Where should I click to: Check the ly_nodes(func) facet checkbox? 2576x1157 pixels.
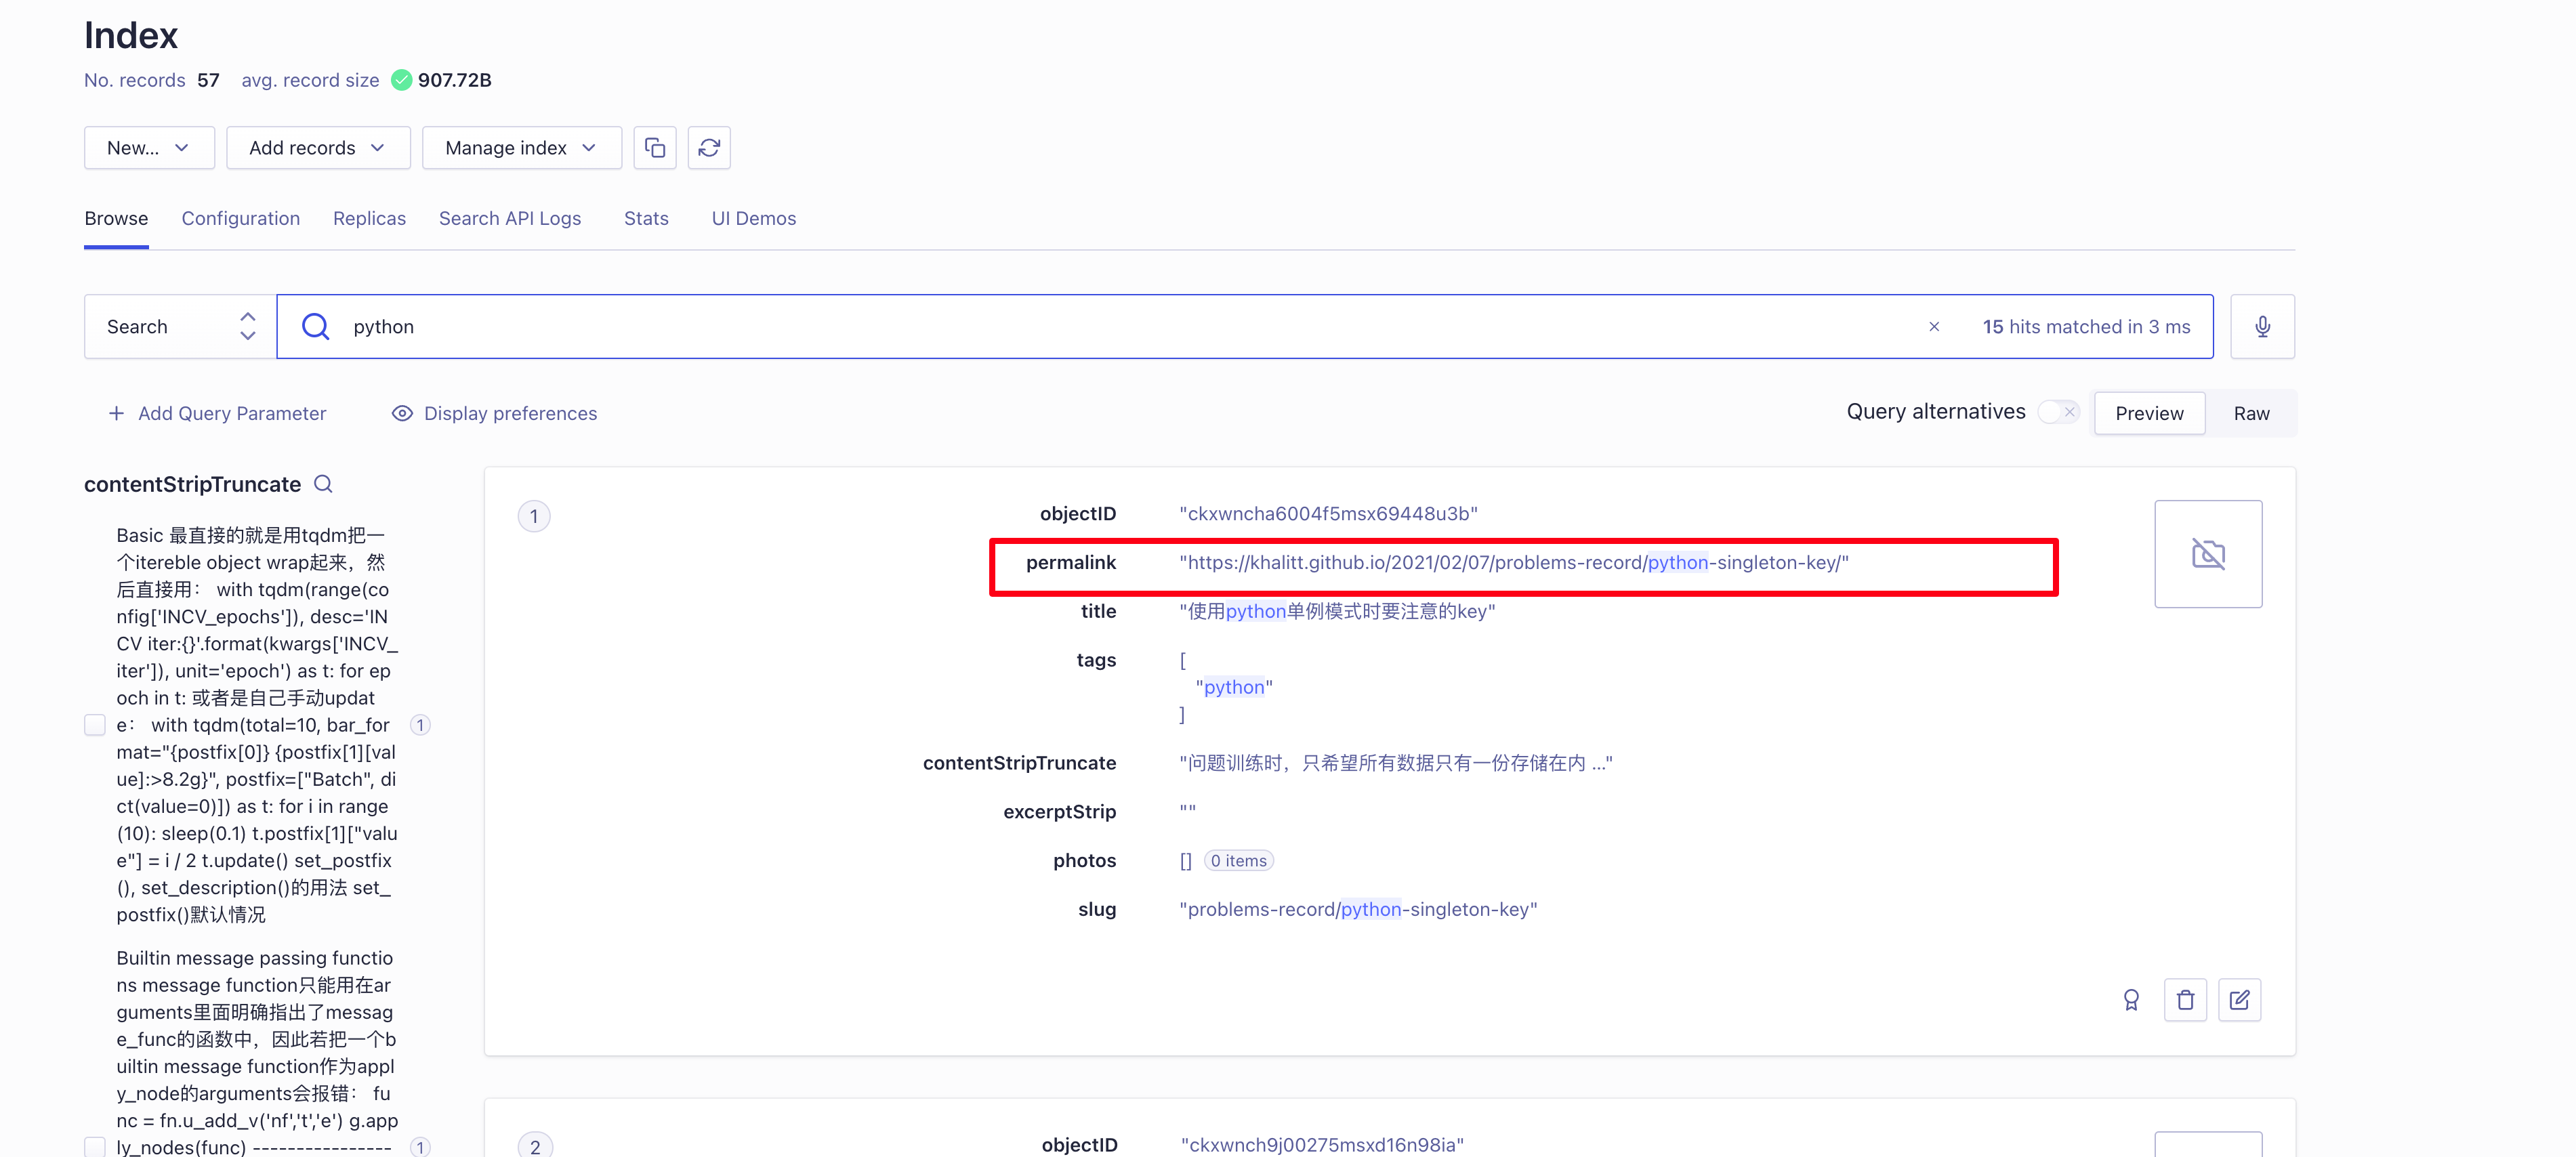(x=95, y=1147)
